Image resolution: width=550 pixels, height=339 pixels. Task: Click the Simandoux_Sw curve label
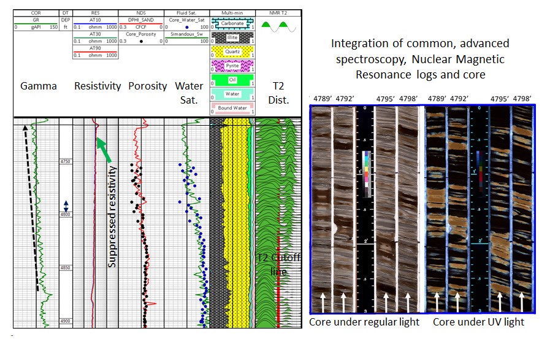186,35
